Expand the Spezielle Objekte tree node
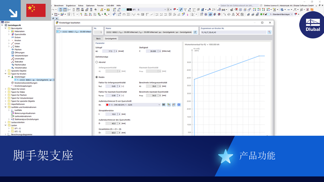324x182 pixels. 6,71
